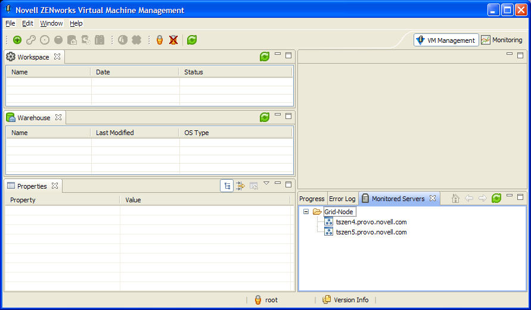The image size is (531, 310).
Task: Close the Workspace tab
Action: tap(57, 57)
